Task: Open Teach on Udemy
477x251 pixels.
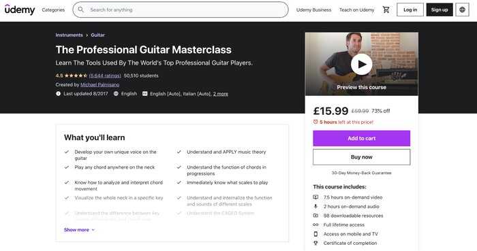Action: pyautogui.click(x=356, y=10)
